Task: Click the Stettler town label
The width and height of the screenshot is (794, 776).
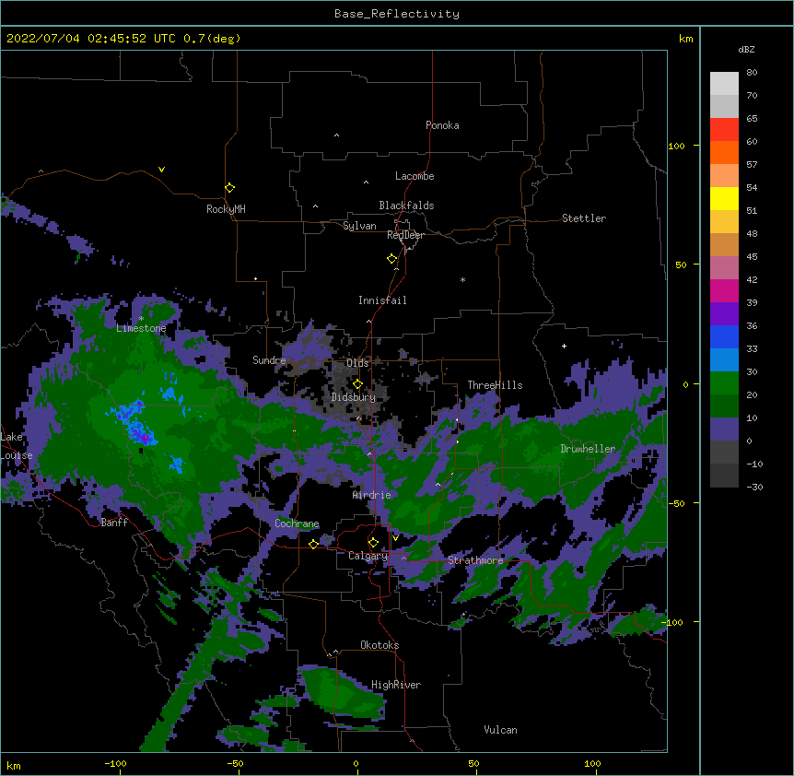Action: tap(584, 218)
